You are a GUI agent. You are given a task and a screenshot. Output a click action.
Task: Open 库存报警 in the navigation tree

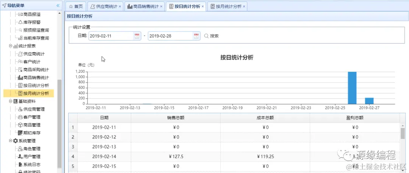coord(29,22)
